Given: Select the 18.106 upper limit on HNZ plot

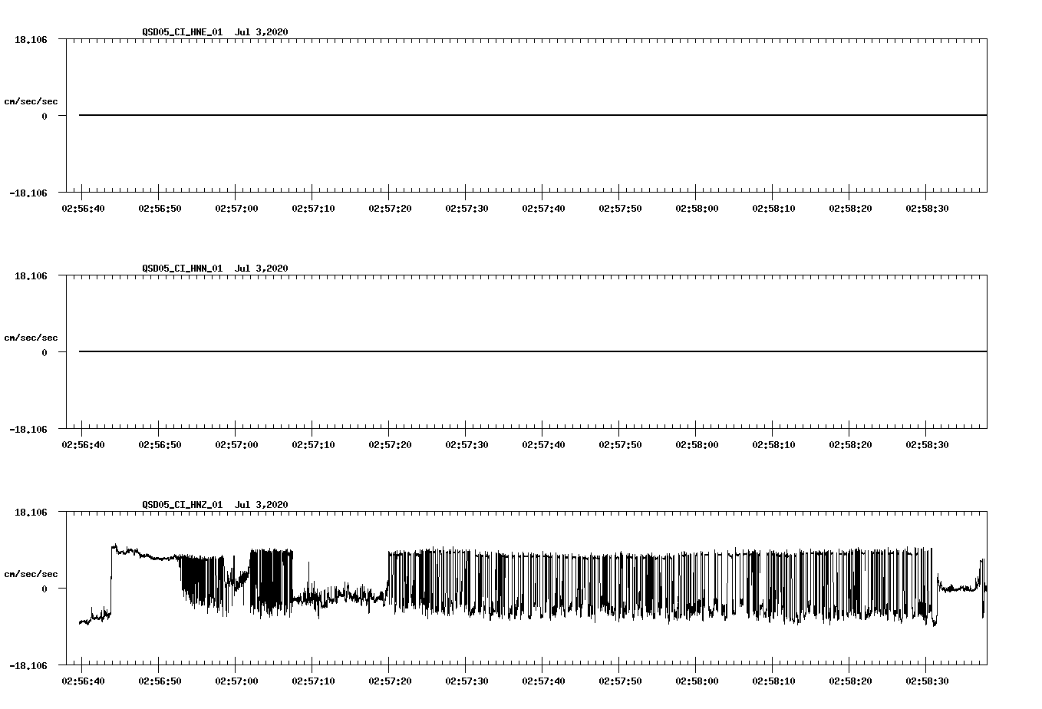Looking at the screenshot, I should click(31, 512).
